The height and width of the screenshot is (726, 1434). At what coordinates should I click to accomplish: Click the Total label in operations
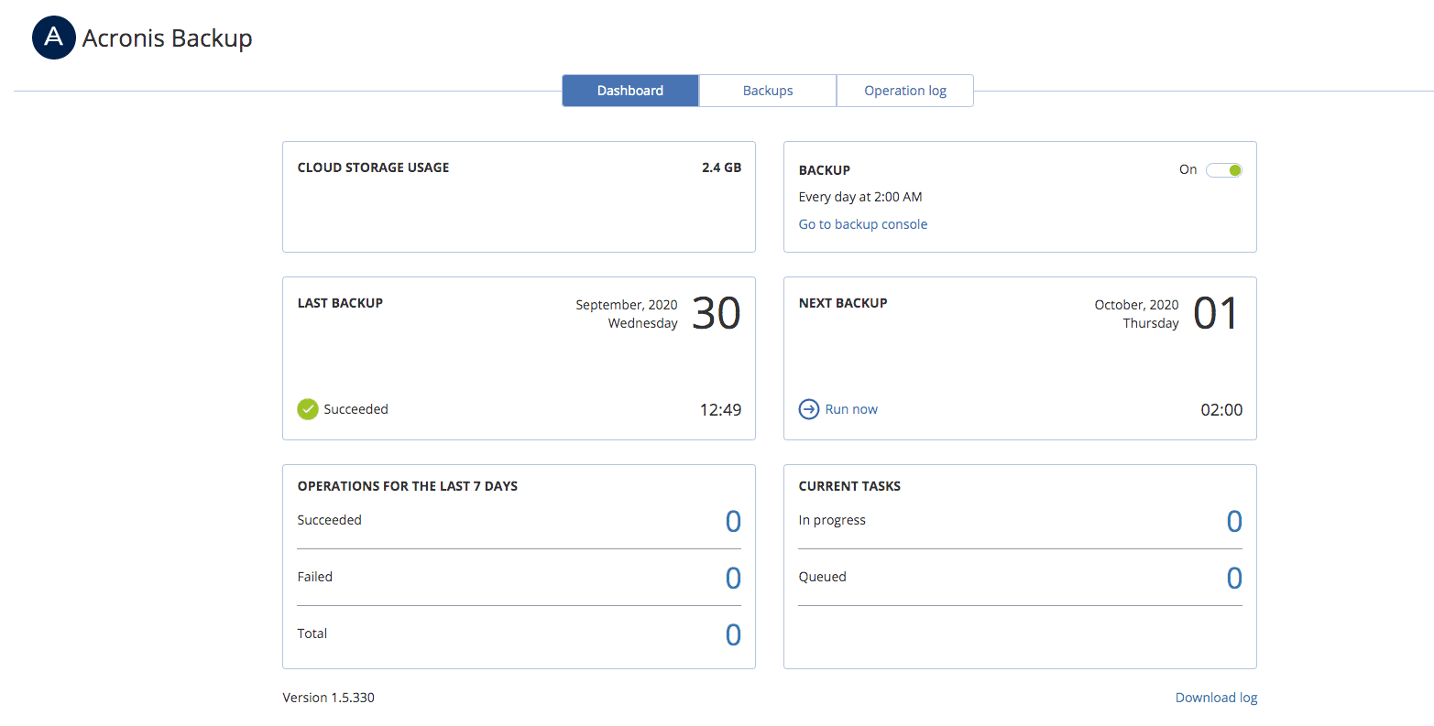coord(312,634)
